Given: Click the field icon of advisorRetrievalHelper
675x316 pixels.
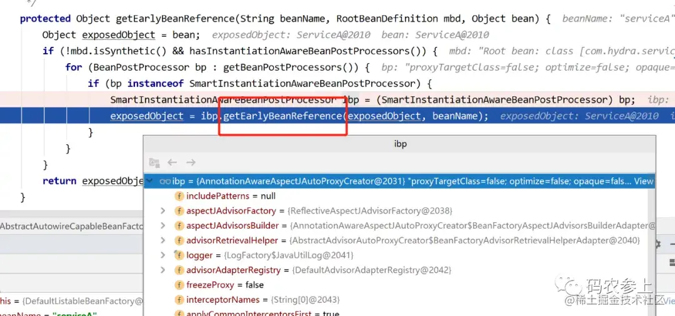Looking at the screenshot, I should click(x=179, y=240).
